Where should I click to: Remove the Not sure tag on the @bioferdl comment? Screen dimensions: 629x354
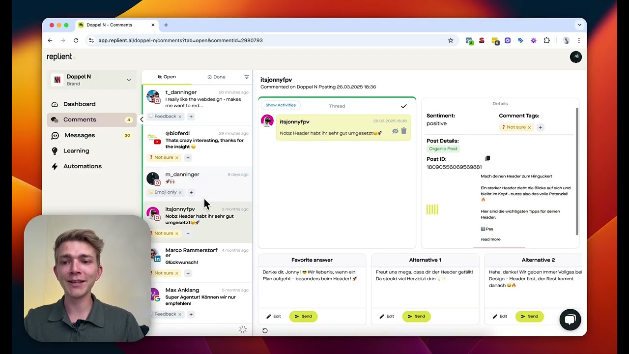point(177,158)
